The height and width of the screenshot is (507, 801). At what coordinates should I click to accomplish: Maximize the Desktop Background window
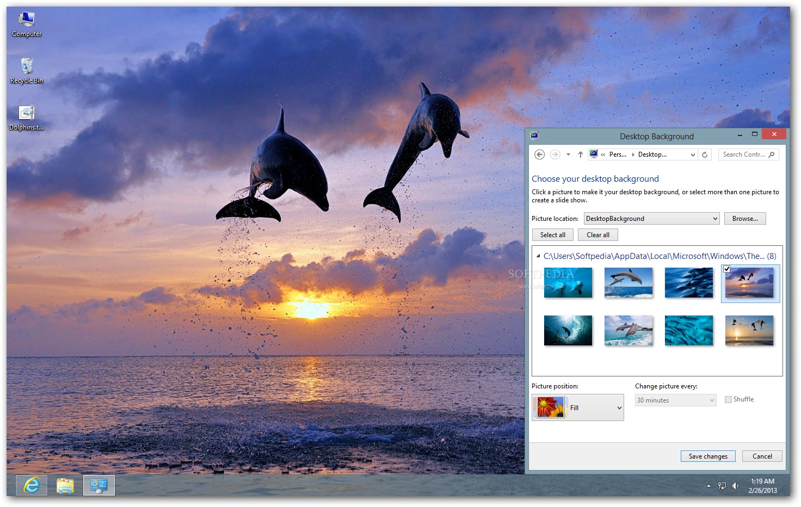(755, 134)
